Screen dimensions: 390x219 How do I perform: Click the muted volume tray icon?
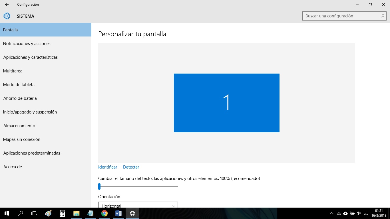coord(359,213)
